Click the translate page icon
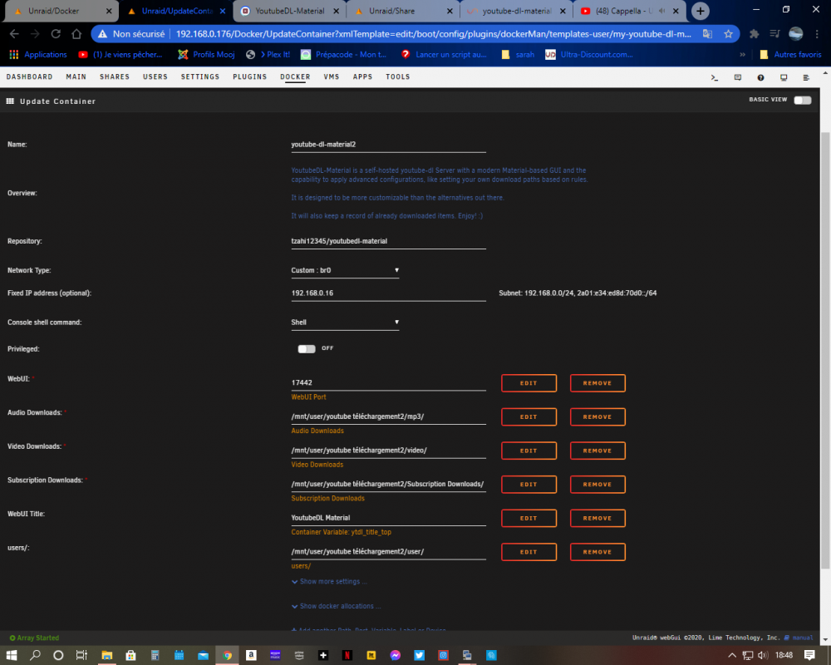 (707, 34)
